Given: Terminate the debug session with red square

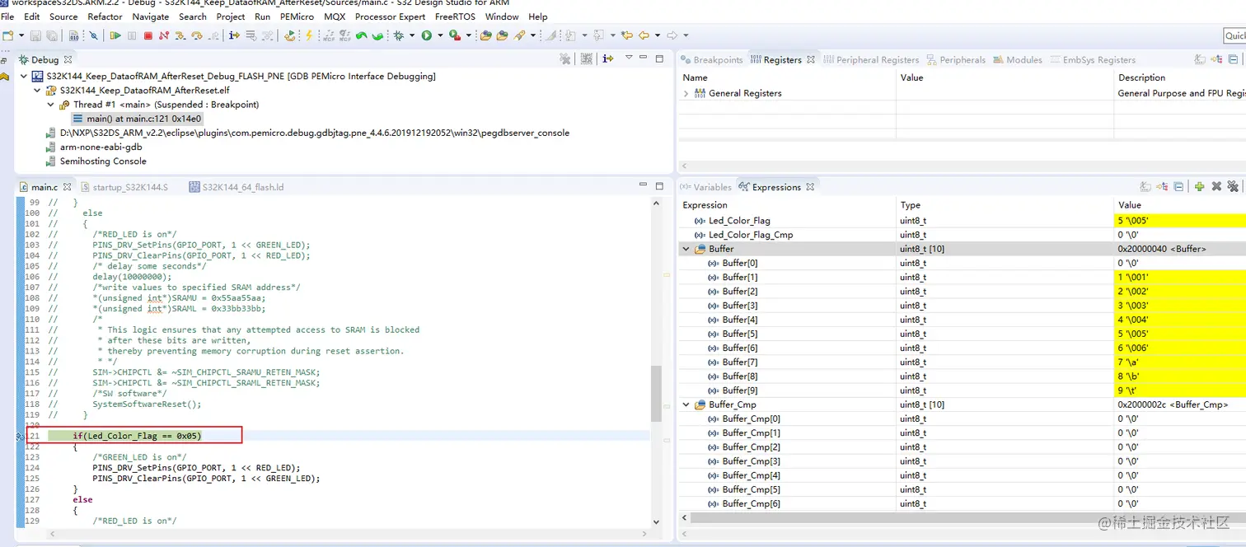Looking at the screenshot, I should click(148, 35).
